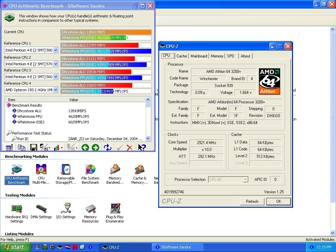Image resolution: width=336 pixels, height=252 pixels.
Task: Switch to the SPD tab in CPU-Z
Action: click(x=231, y=56)
